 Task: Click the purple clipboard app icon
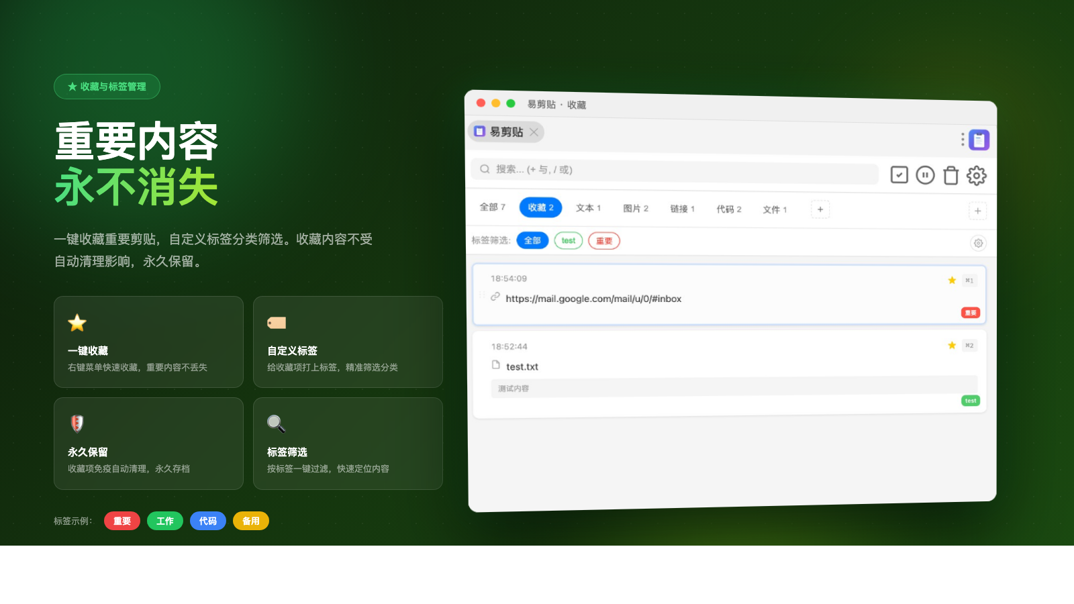(979, 140)
